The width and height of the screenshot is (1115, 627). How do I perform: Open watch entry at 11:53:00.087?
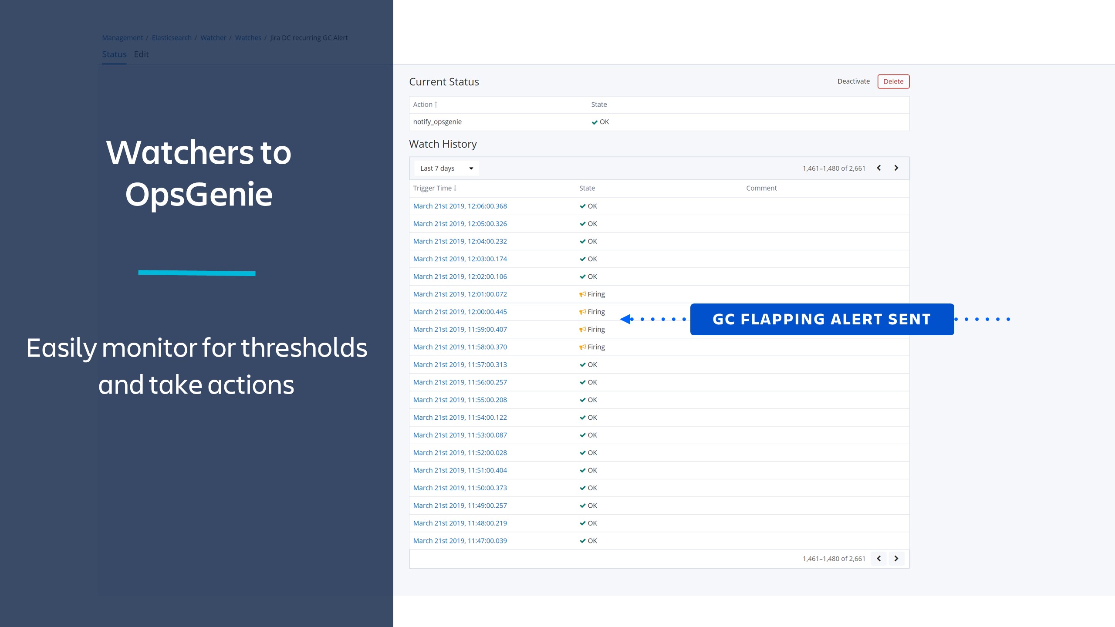click(460, 435)
